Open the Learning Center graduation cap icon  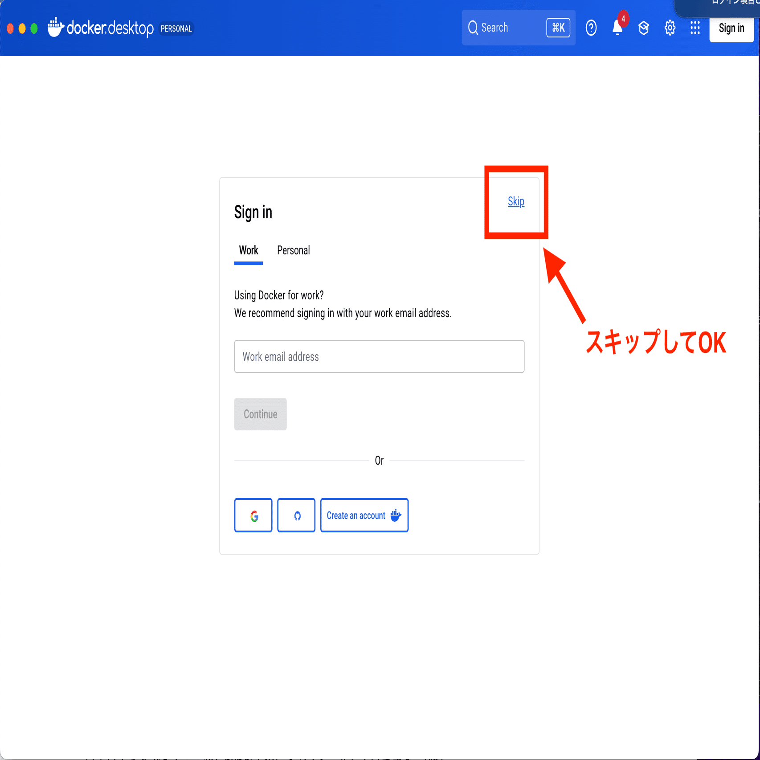coord(644,28)
